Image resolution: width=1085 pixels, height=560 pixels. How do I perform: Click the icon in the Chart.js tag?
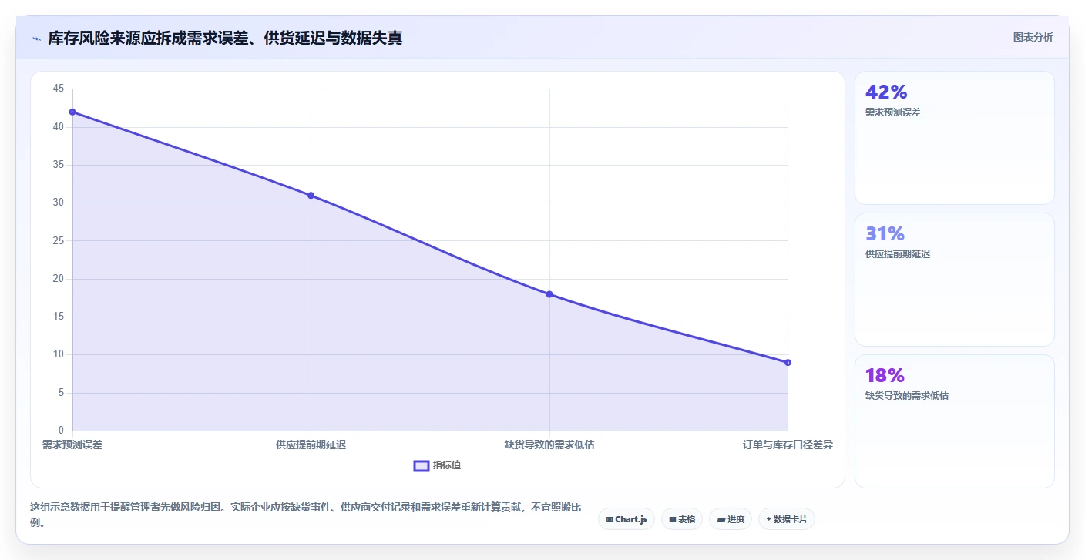610,519
